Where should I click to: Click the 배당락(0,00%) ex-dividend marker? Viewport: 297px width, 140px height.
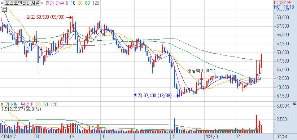(x=201, y=71)
